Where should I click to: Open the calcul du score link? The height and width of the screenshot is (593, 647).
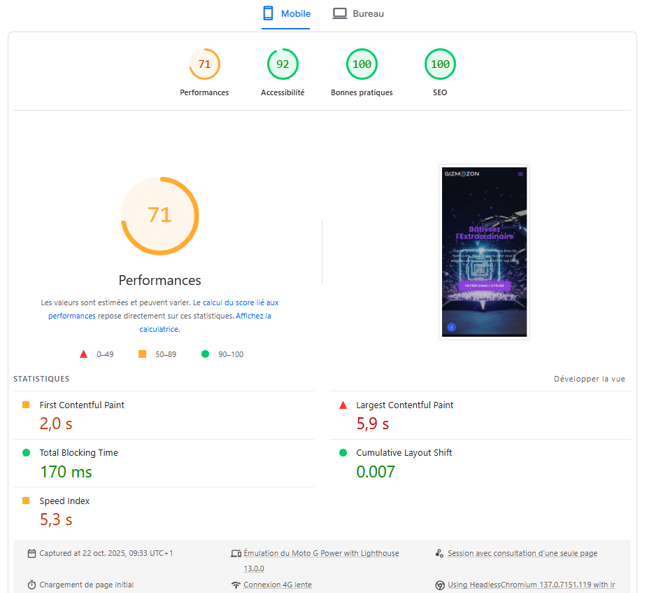tap(241, 303)
